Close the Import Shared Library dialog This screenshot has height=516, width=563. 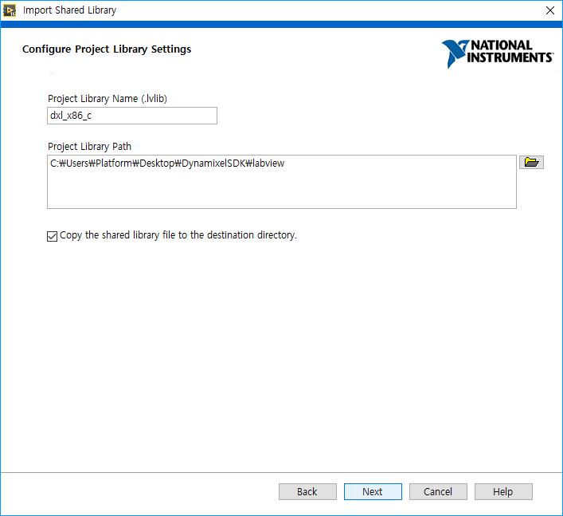549,10
